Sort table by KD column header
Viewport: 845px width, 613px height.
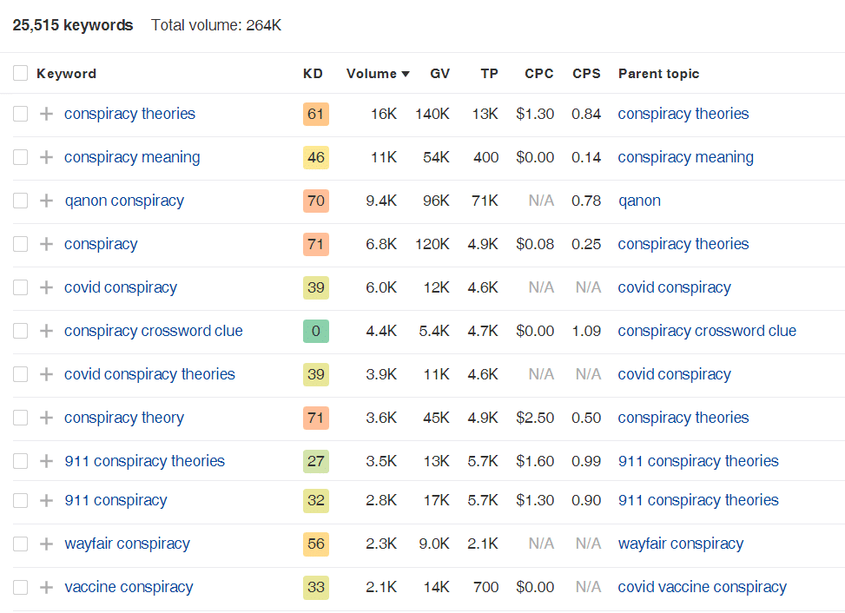pos(313,74)
